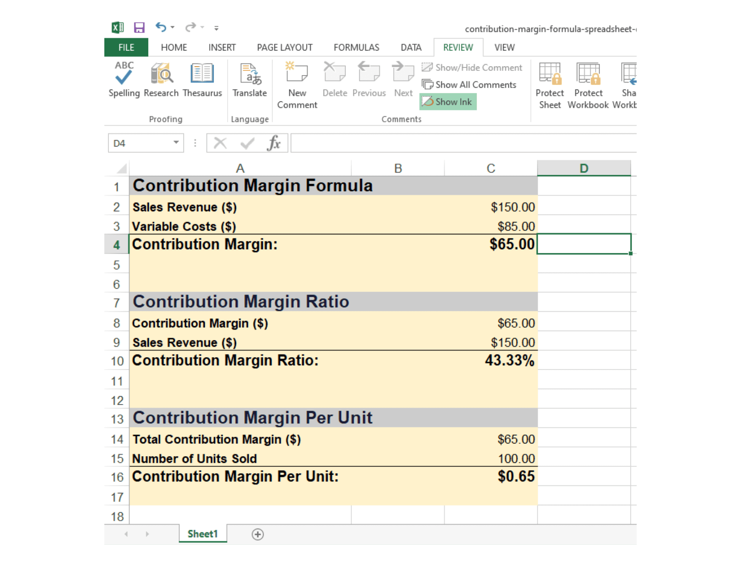This screenshot has width=741, height=564.
Task: Save the workbook via Quick Access toolbar
Action: [x=139, y=28]
